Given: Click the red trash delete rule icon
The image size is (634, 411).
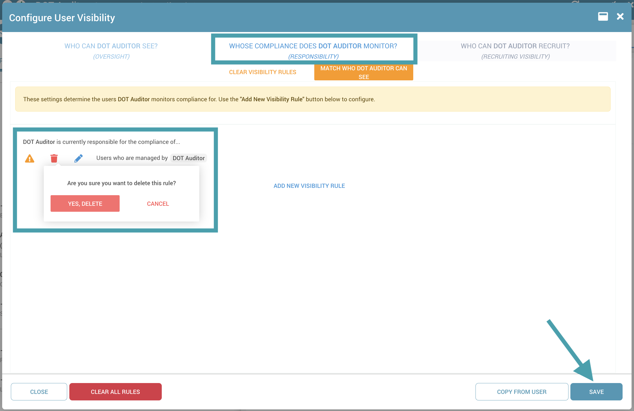Looking at the screenshot, I should point(54,158).
